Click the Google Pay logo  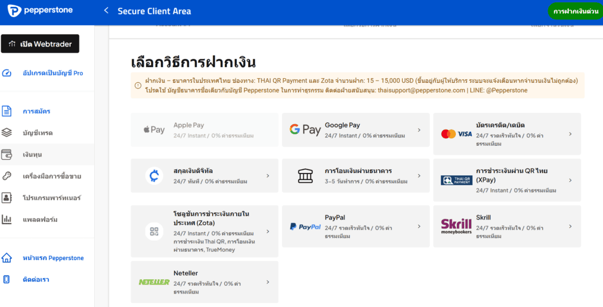point(306,130)
